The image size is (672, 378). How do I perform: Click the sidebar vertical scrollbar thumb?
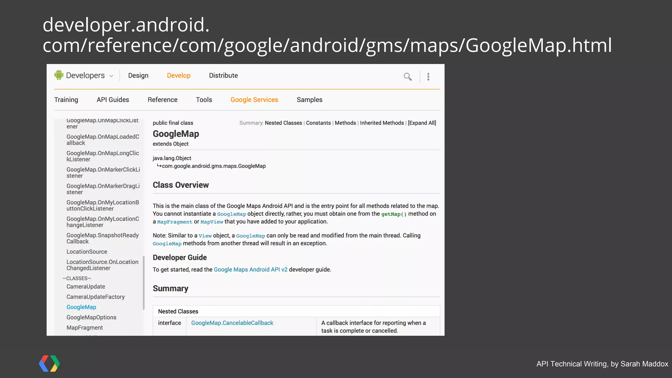click(144, 282)
